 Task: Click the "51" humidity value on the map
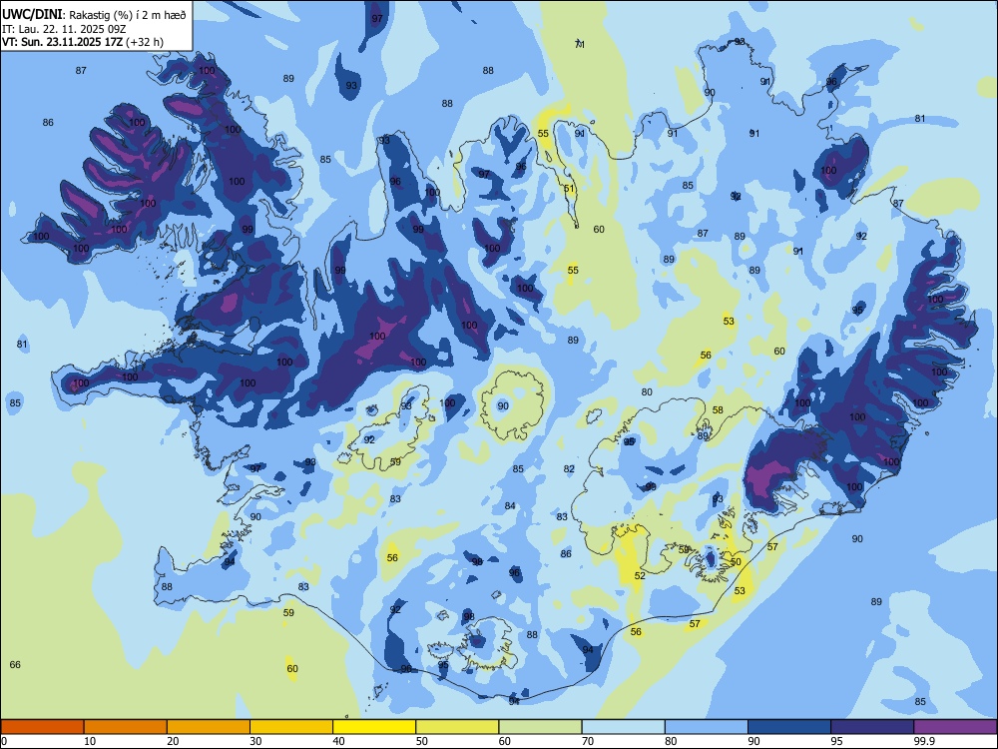(569, 189)
